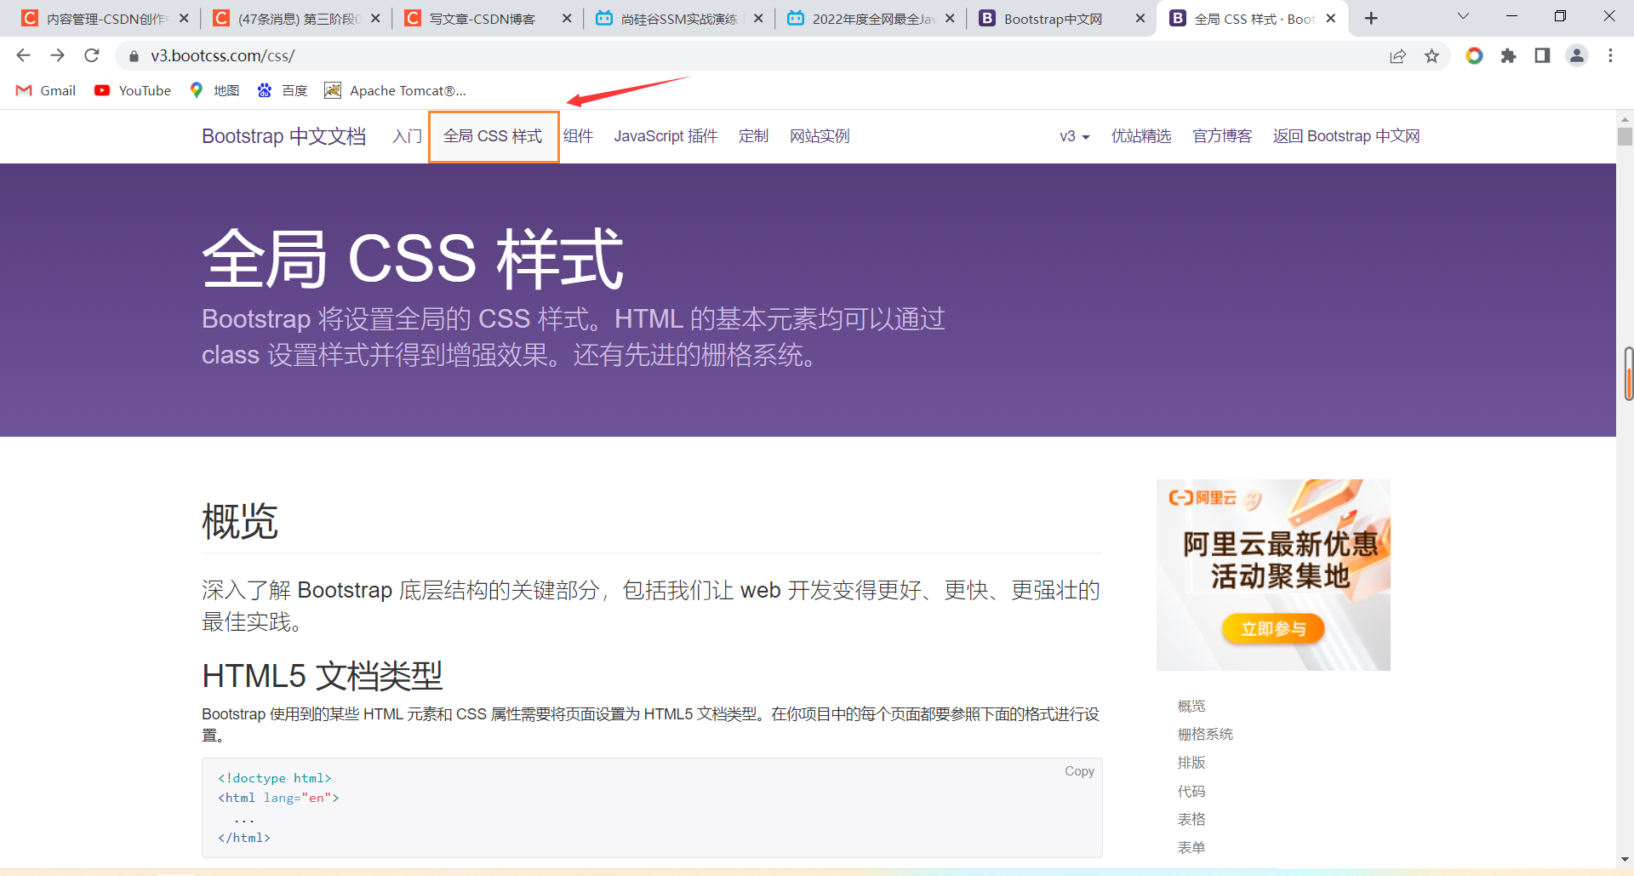
Task: Open the 阿里云 advertisement banner
Action: [x=1273, y=575]
